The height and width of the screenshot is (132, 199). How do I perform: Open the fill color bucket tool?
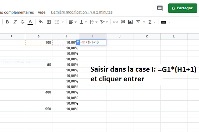pyautogui.click(x=40, y=22)
